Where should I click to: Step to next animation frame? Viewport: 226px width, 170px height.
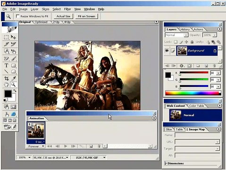[x=73, y=146]
